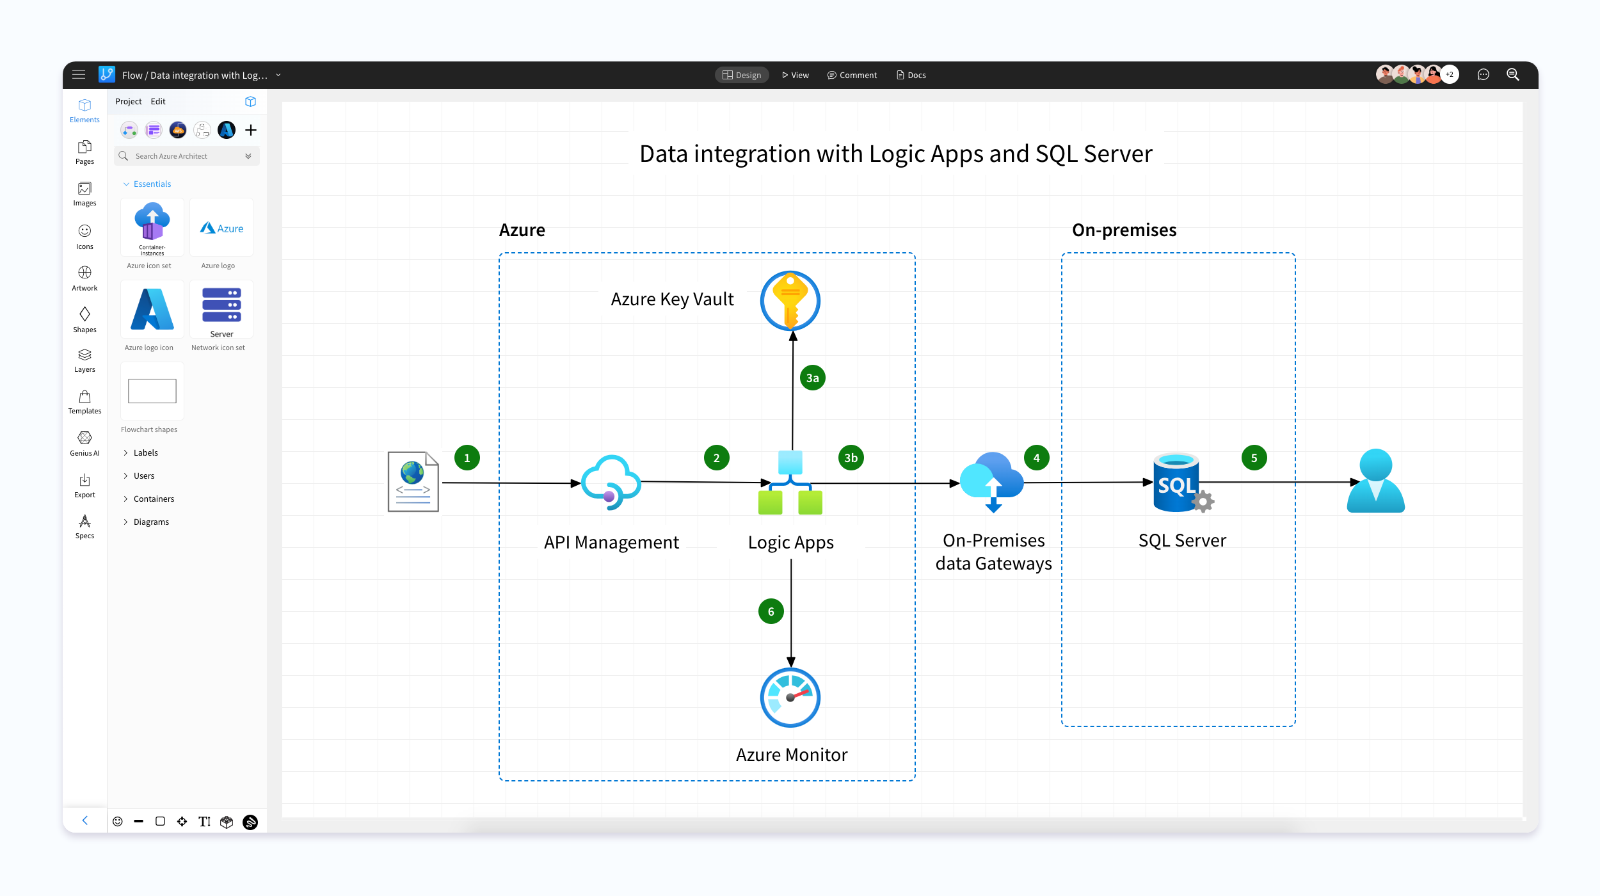Screen dimensions: 1600x896
Task: Select the Logic Apps icon on canvas
Action: [790, 483]
